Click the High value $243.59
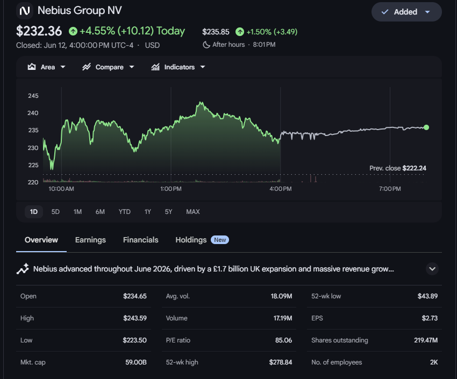This screenshot has height=379, width=457. coord(134,318)
